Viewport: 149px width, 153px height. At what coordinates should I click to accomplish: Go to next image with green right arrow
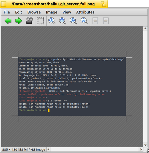(19, 21)
